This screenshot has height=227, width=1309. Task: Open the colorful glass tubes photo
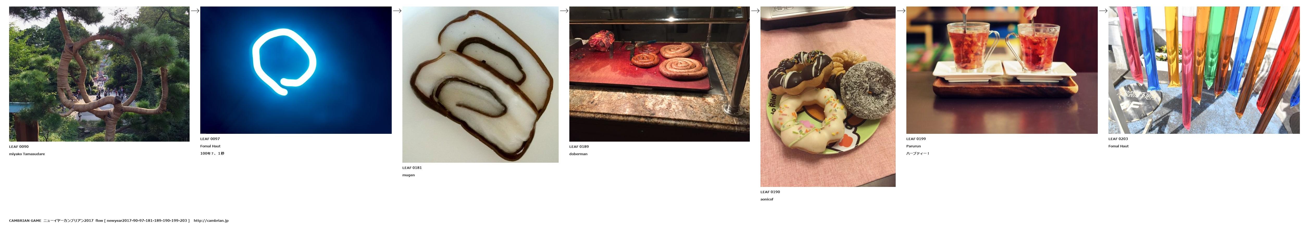pyautogui.click(x=1204, y=70)
